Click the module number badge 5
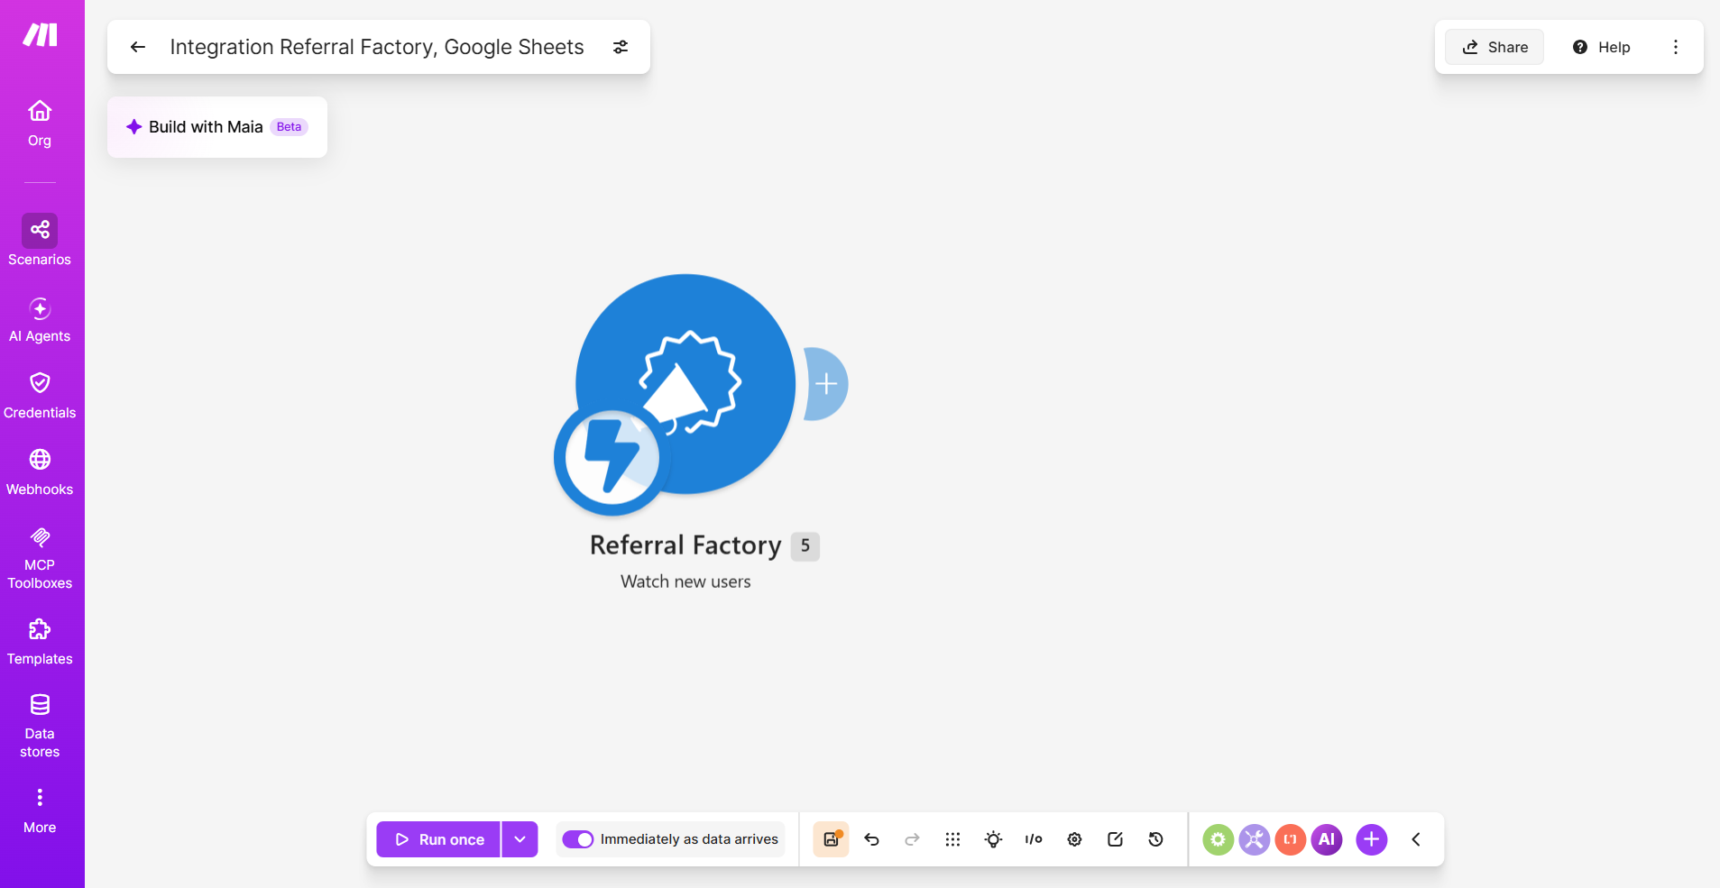The height and width of the screenshot is (888, 1720). click(805, 546)
